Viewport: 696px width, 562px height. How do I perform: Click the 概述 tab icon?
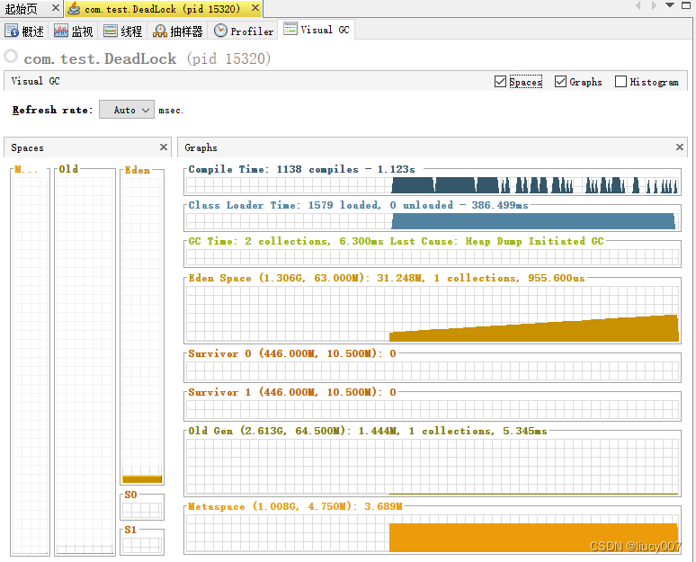12,31
